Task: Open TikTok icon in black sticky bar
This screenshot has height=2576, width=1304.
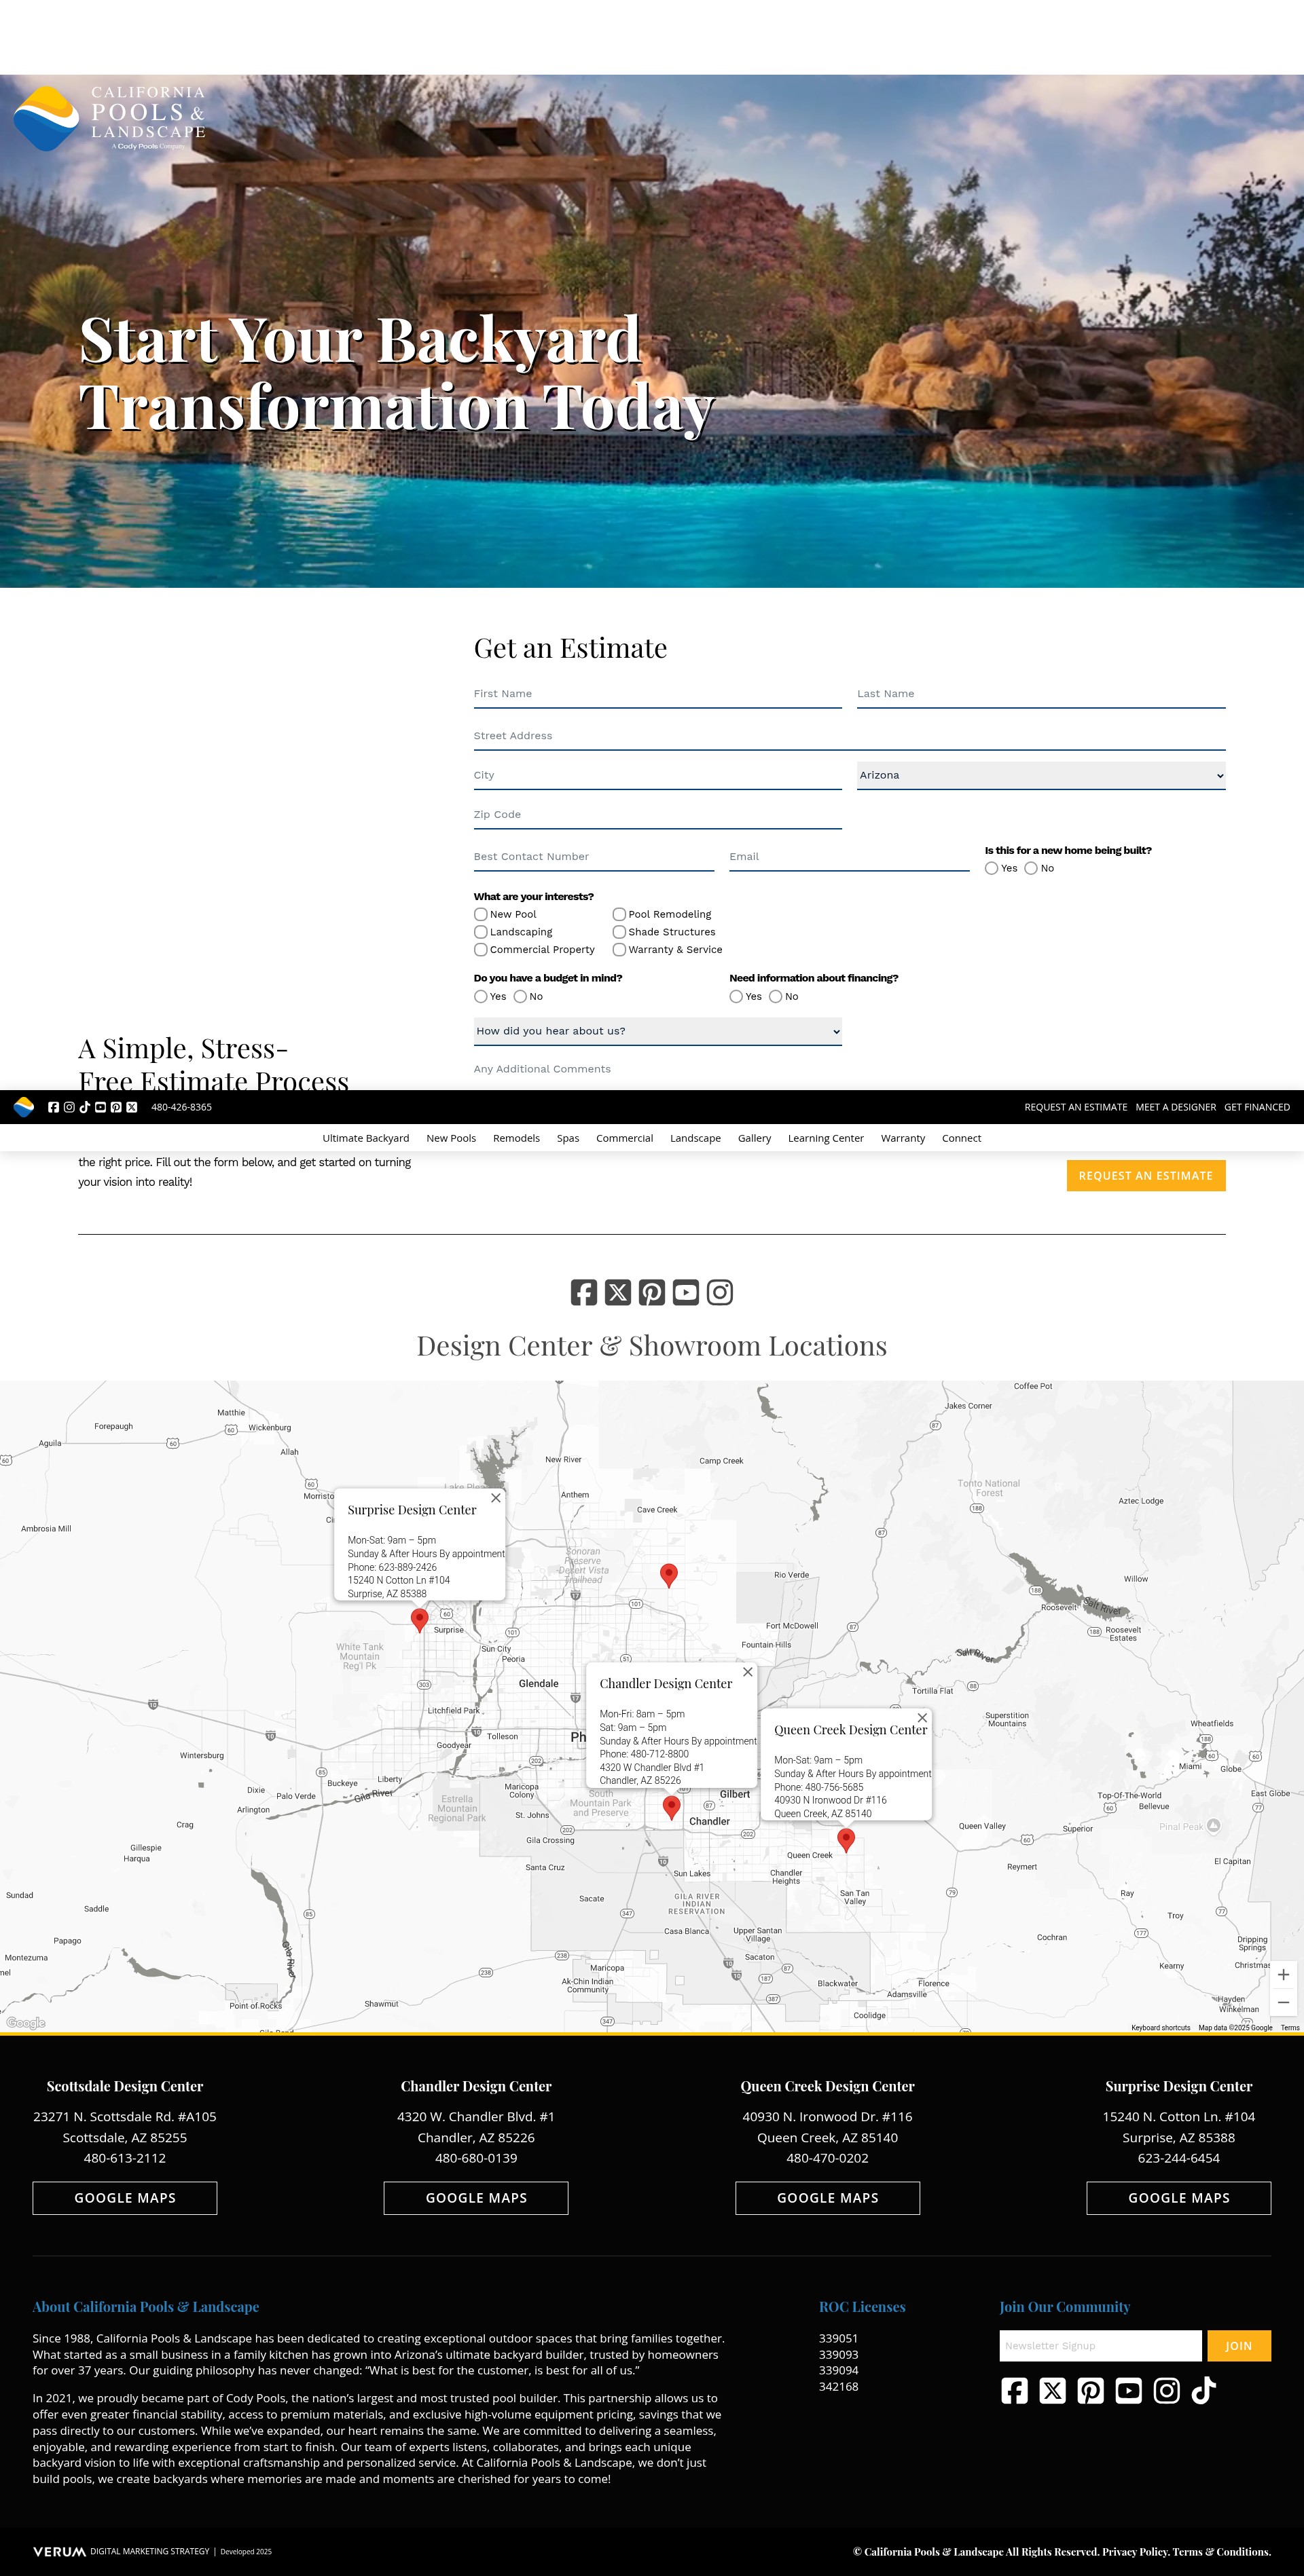Action: pos(85,1107)
